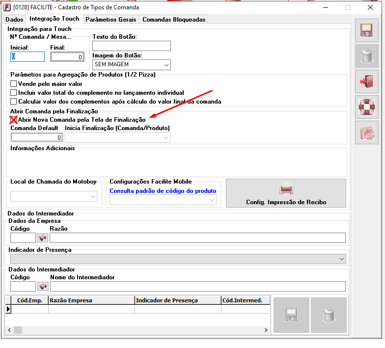Click the Comanda Default field
385x348 pixels.
[36, 137]
